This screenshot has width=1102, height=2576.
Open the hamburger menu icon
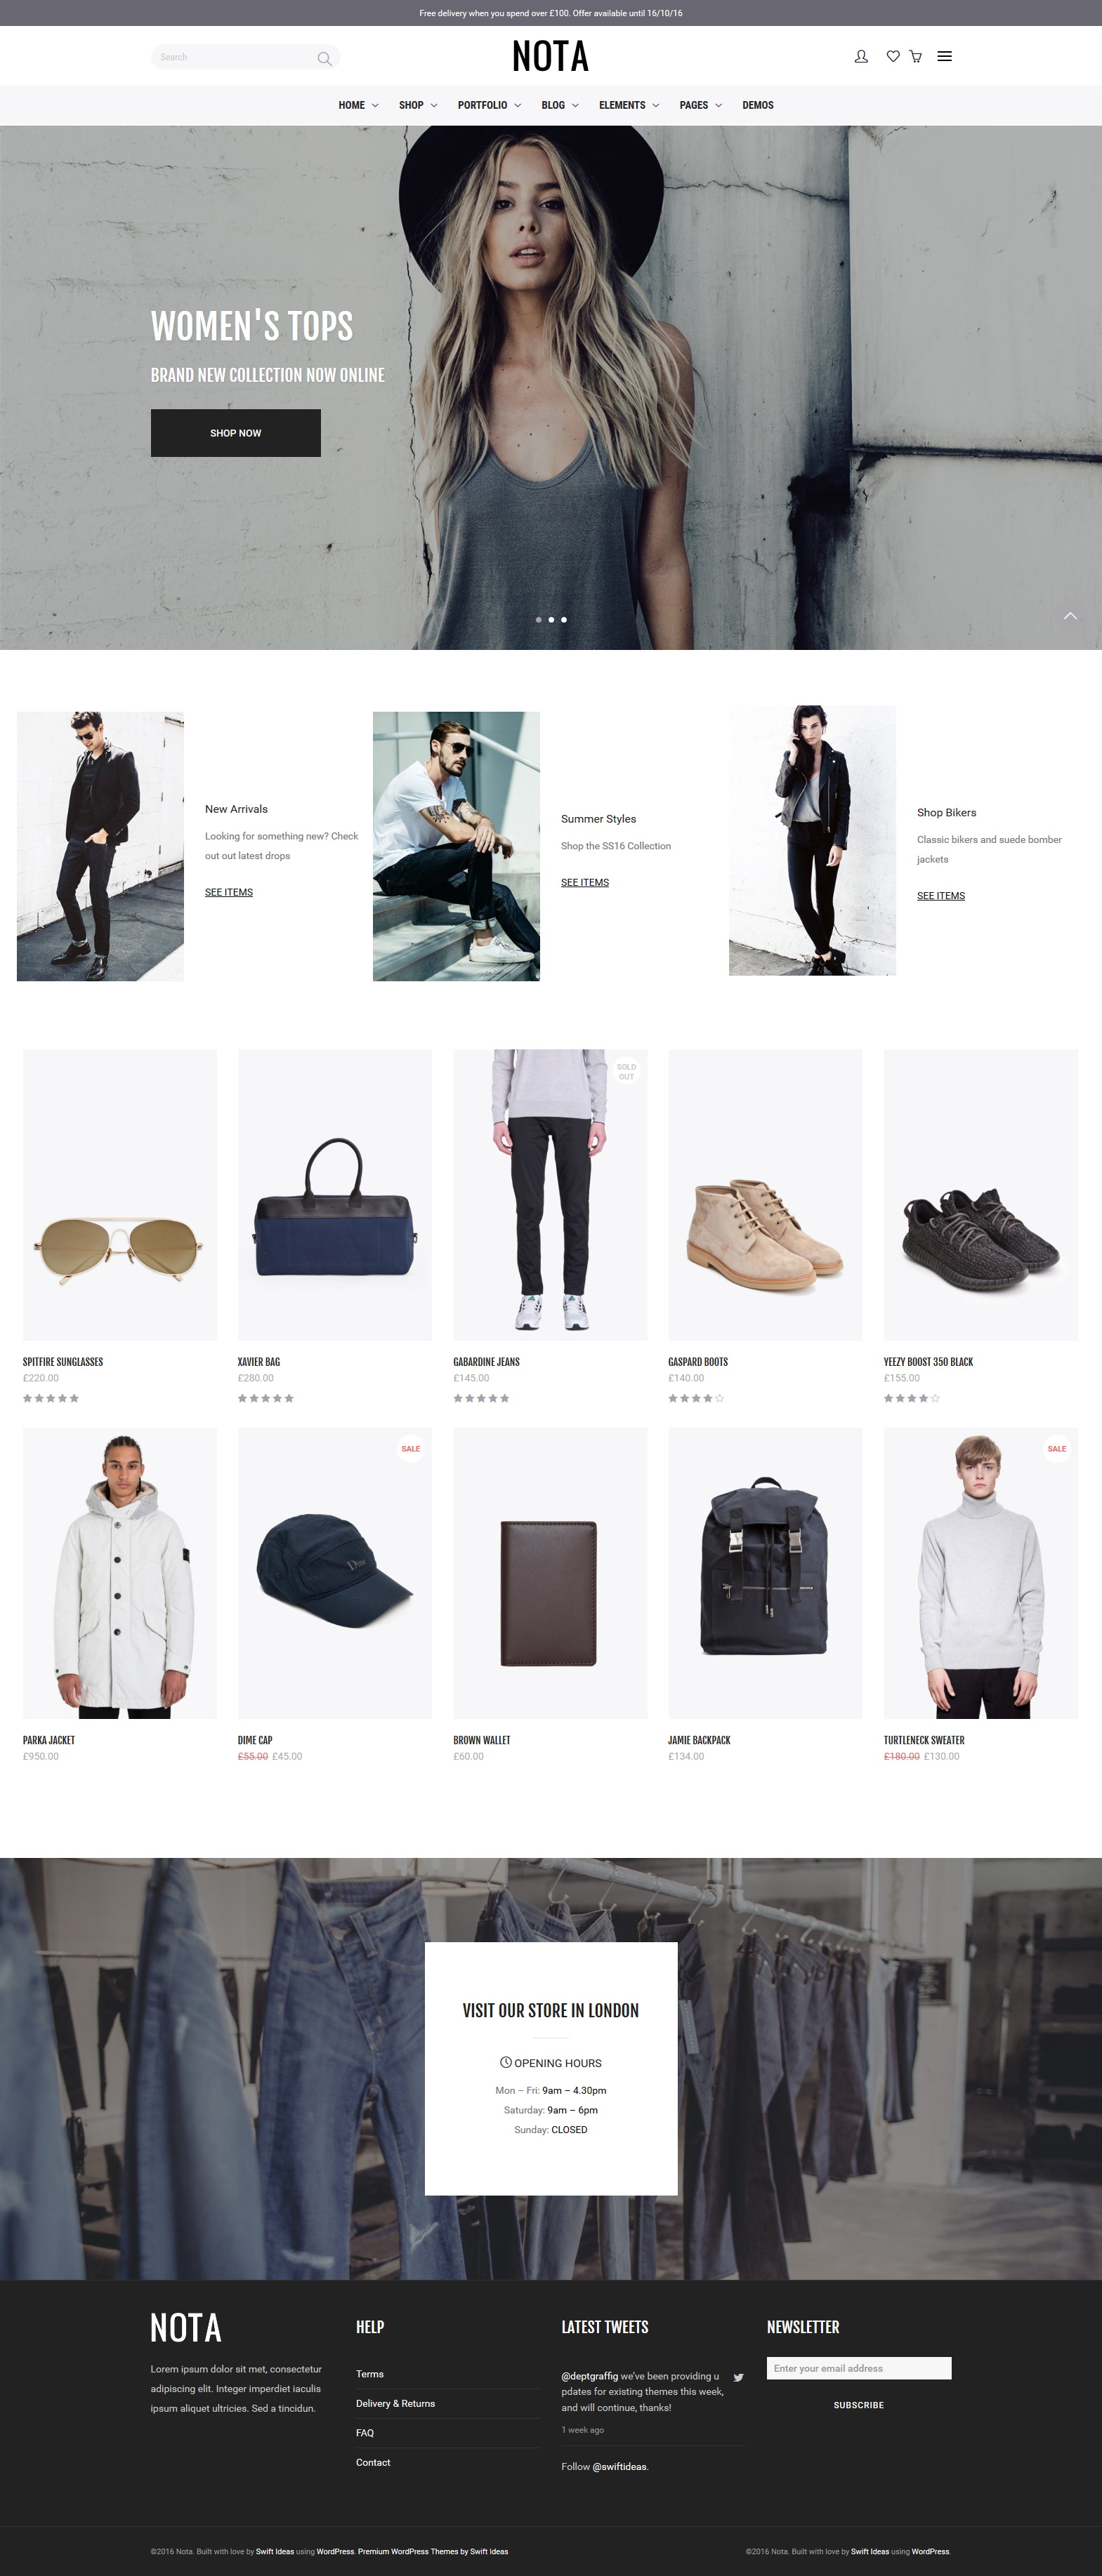click(x=944, y=56)
